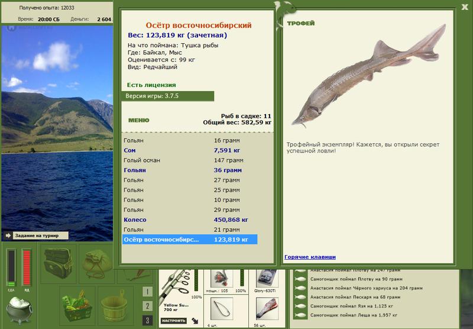Viewport: 473px width, 329px height.
Task: Open the wooden bucket icon
Action: pyautogui.click(x=114, y=305)
